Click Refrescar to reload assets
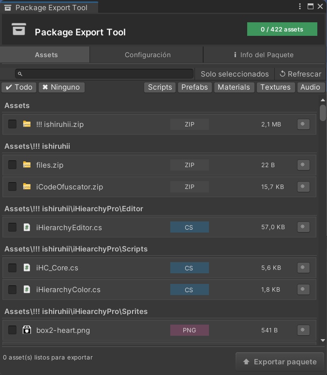 pyautogui.click(x=300, y=74)
